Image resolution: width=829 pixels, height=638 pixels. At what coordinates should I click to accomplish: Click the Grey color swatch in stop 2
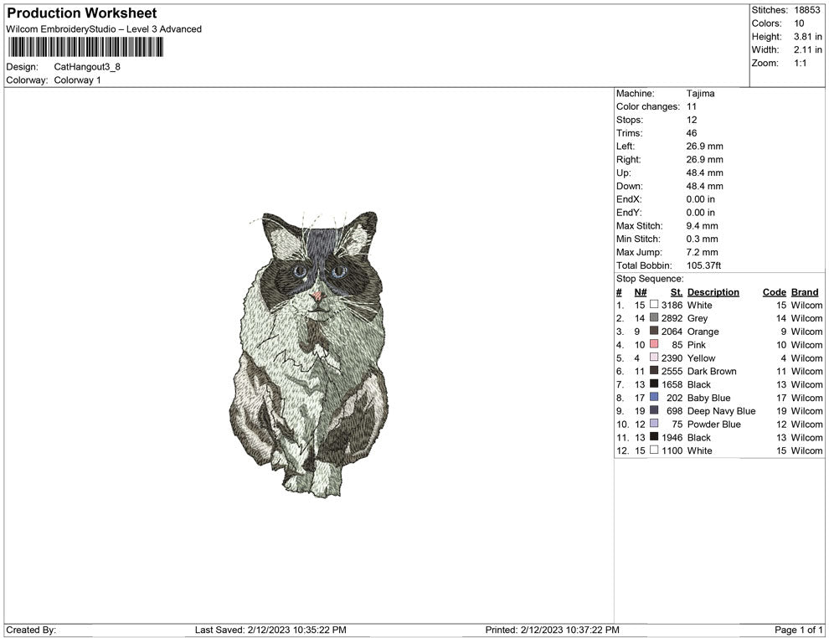654,317
